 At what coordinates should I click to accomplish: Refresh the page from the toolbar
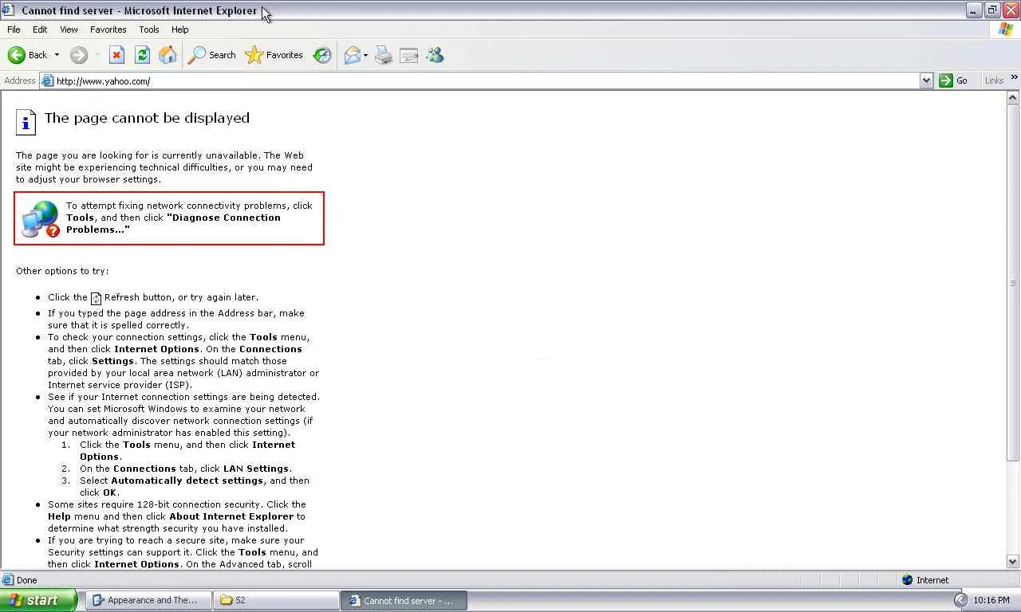(142, 55)
